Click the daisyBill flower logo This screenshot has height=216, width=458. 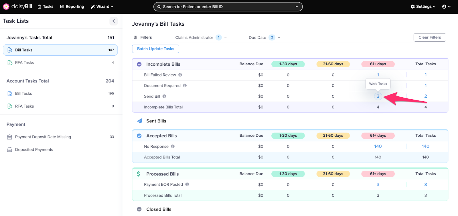[6, 7]
